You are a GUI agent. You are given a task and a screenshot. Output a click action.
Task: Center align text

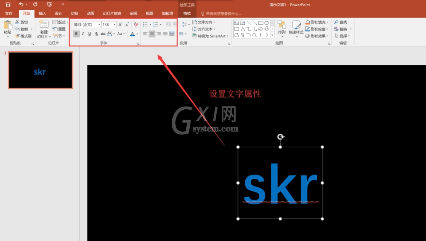pos(152,34)
